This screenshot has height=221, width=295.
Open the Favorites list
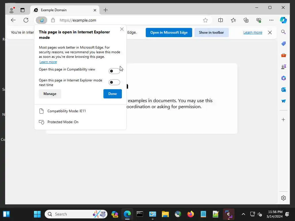point(233,20)
